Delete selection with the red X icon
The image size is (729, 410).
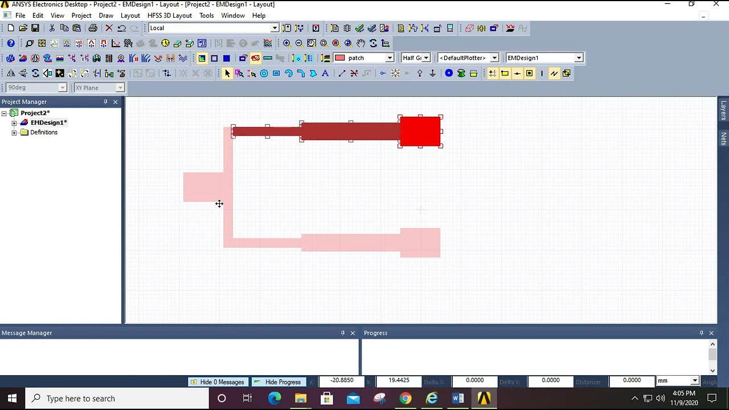[x=109, y=28]
